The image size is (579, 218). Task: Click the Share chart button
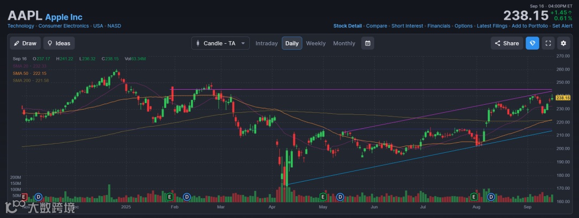pyautogui.click(x=507, y=43)
